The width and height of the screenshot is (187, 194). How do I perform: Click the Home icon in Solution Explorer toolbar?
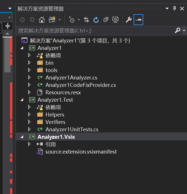click(42, 20)
